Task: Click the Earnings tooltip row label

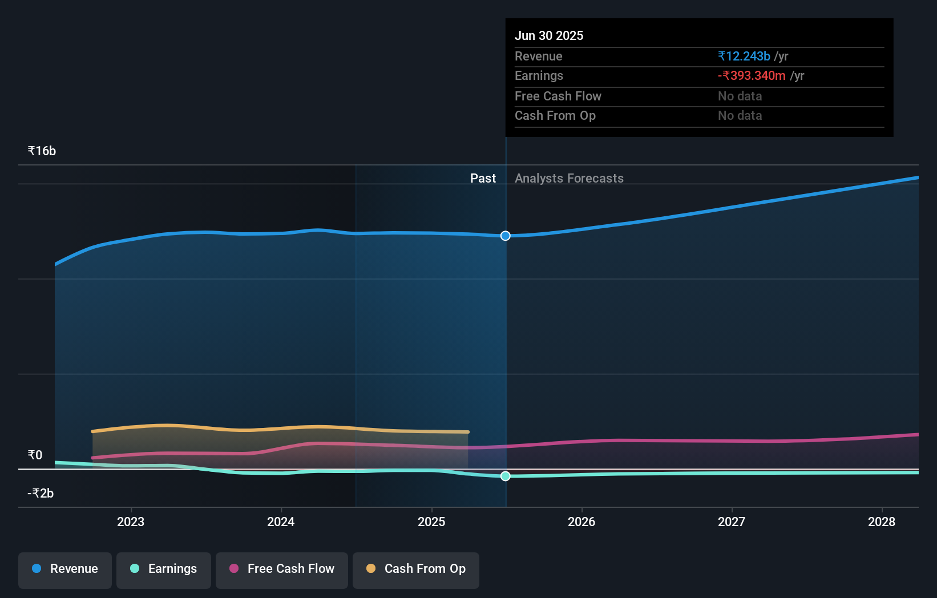Action: [539, 76]
